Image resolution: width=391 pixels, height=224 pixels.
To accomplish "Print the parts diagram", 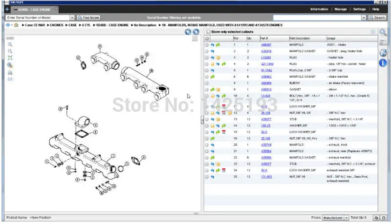I will point(10,73).
